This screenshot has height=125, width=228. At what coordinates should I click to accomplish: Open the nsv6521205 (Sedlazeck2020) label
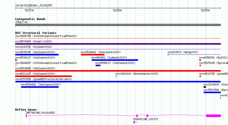coord(35,74)
